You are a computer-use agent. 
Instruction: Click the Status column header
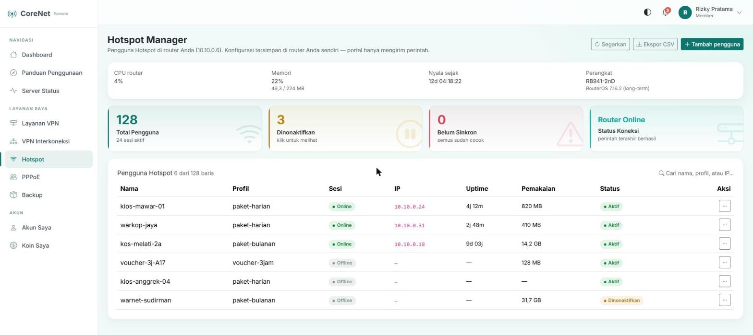click(609, 189)
